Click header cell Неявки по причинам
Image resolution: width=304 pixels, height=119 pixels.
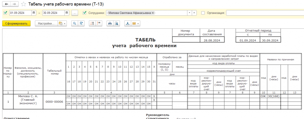coord(281,59)
